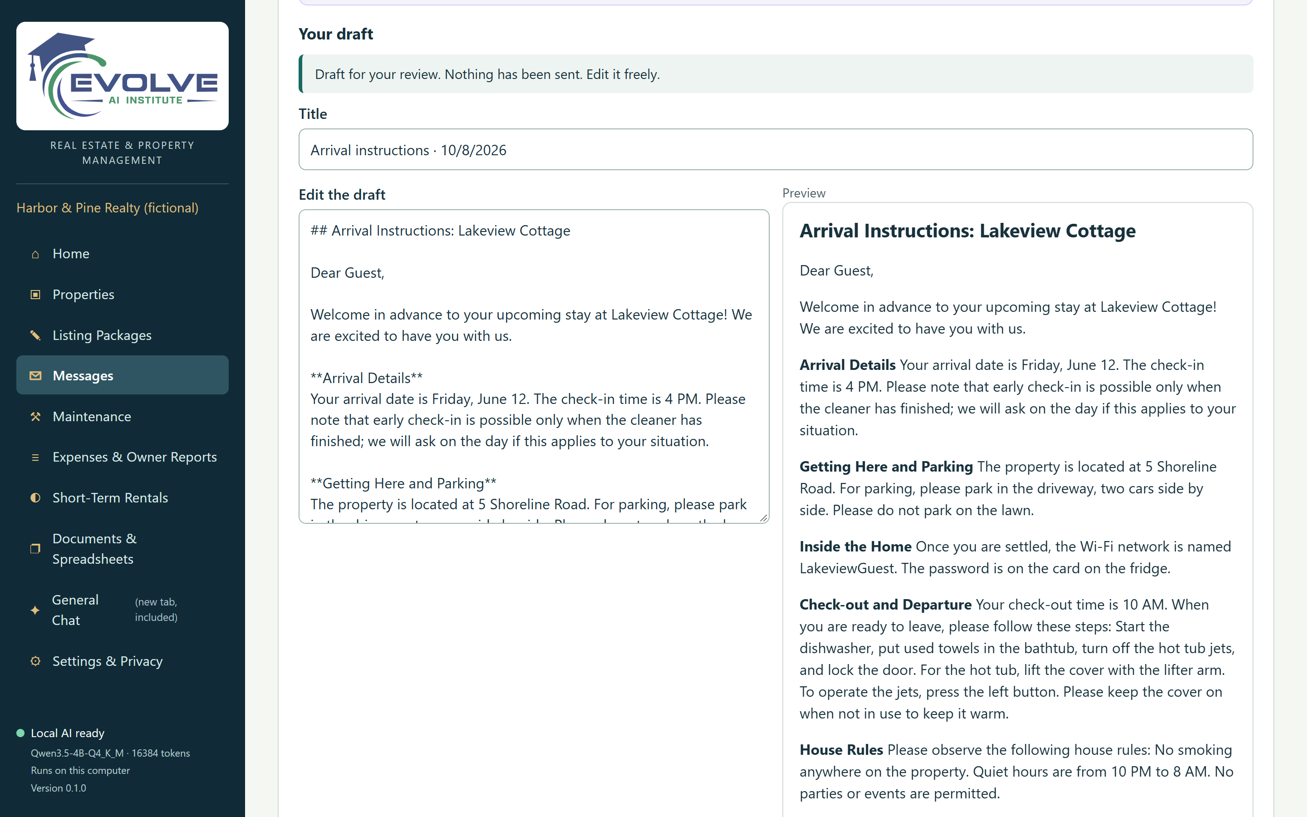The image size is (1307, 817).
Task: Select the Listing Packages label
Action: point(102,335)
